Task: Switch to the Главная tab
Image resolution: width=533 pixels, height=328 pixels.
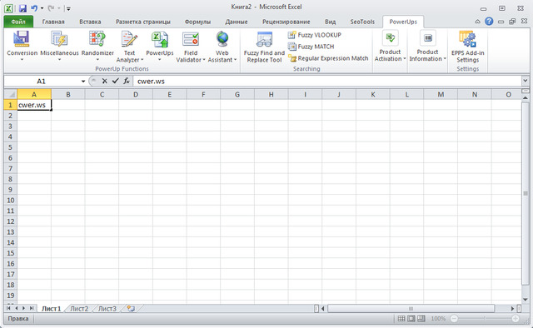Action: coord(53,22)
